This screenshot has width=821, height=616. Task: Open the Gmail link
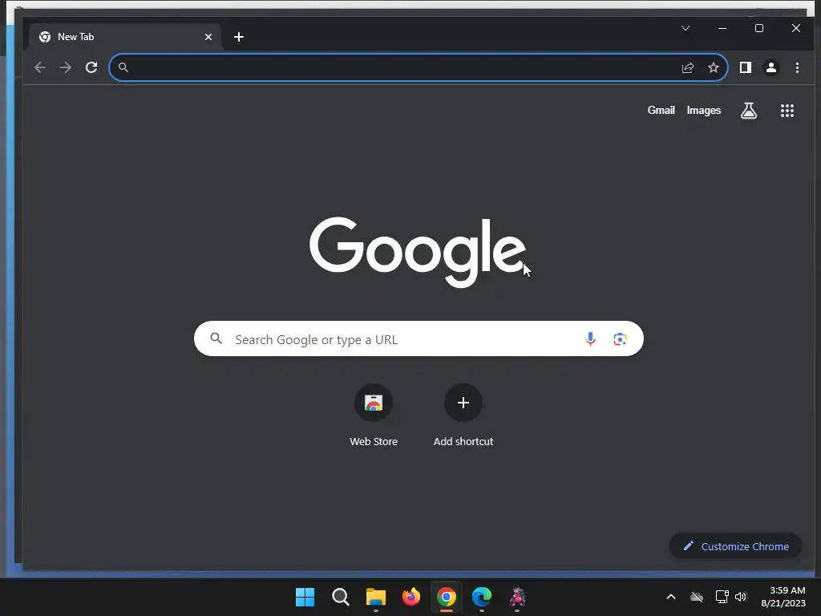point(661,110)
